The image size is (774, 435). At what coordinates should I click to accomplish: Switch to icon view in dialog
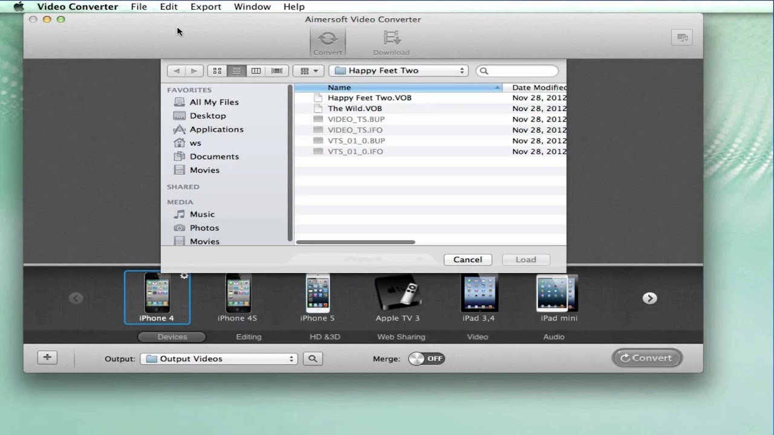217,71
